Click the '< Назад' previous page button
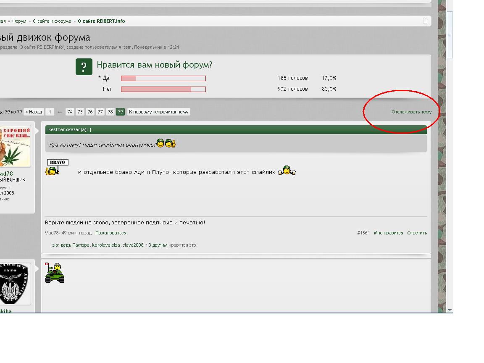This screenshot has width=484, height=363. [x=34, y=112]
